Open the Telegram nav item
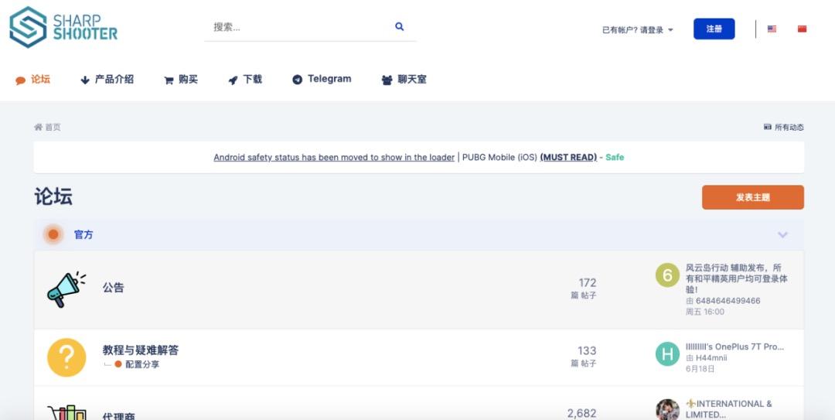This screenshot has width=835, height=420. (322, 79)
